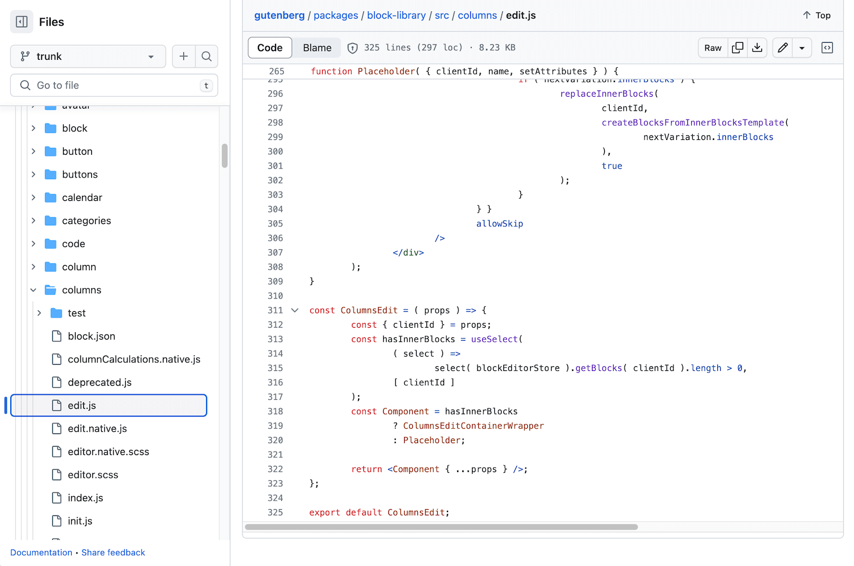This screenshot has height=566, width=854.
Task: Switch to the Blame tab
Action: tap(317, 48)
